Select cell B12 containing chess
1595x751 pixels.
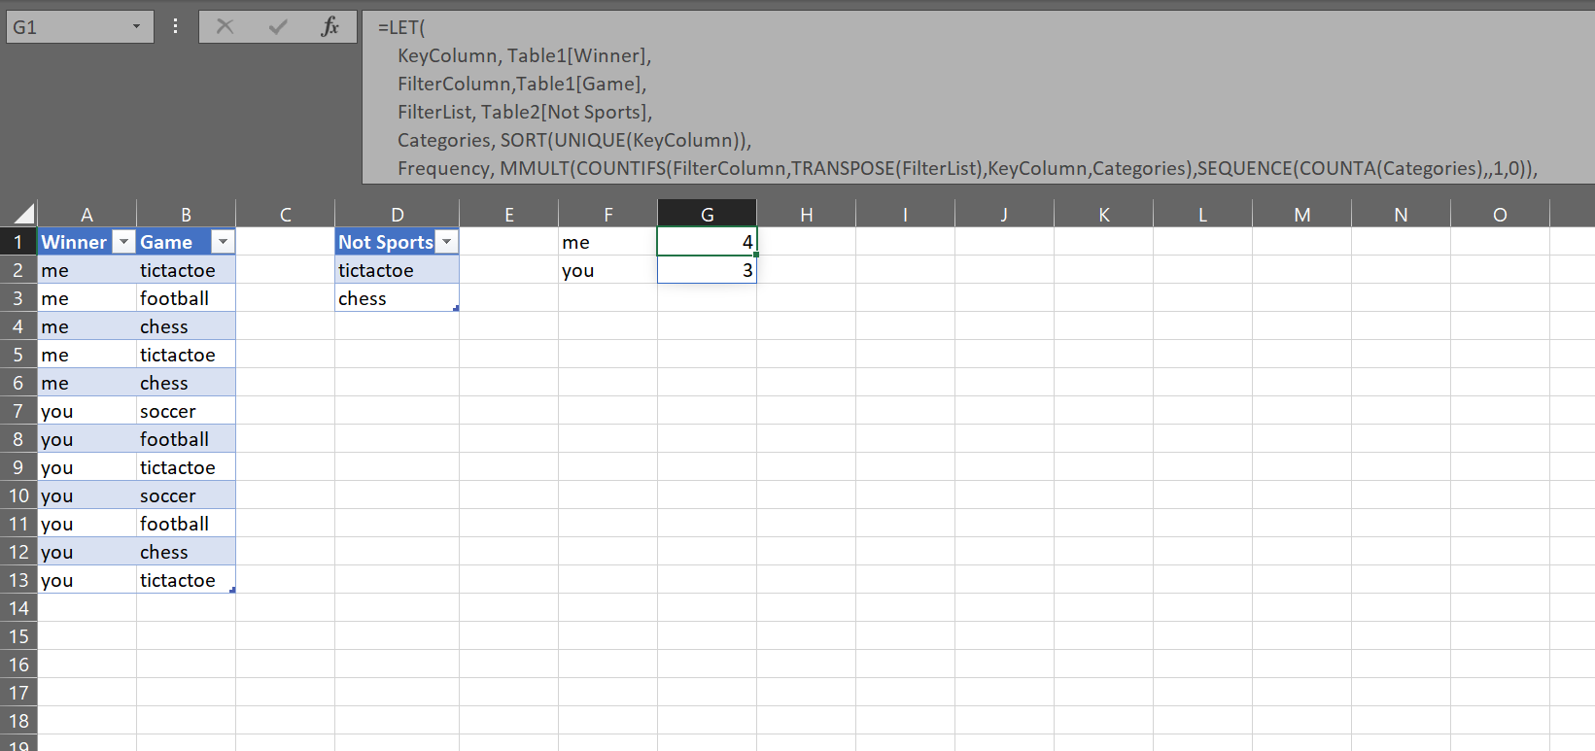(x=186, y=552)
